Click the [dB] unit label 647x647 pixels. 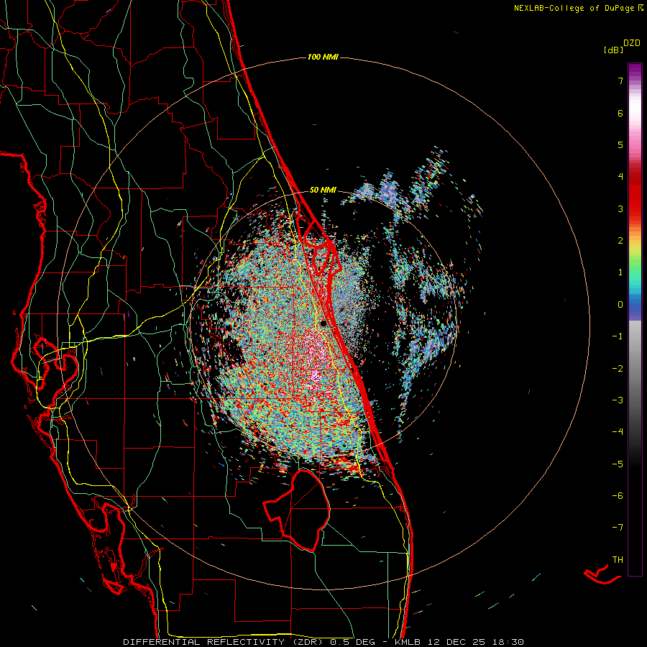614,50
